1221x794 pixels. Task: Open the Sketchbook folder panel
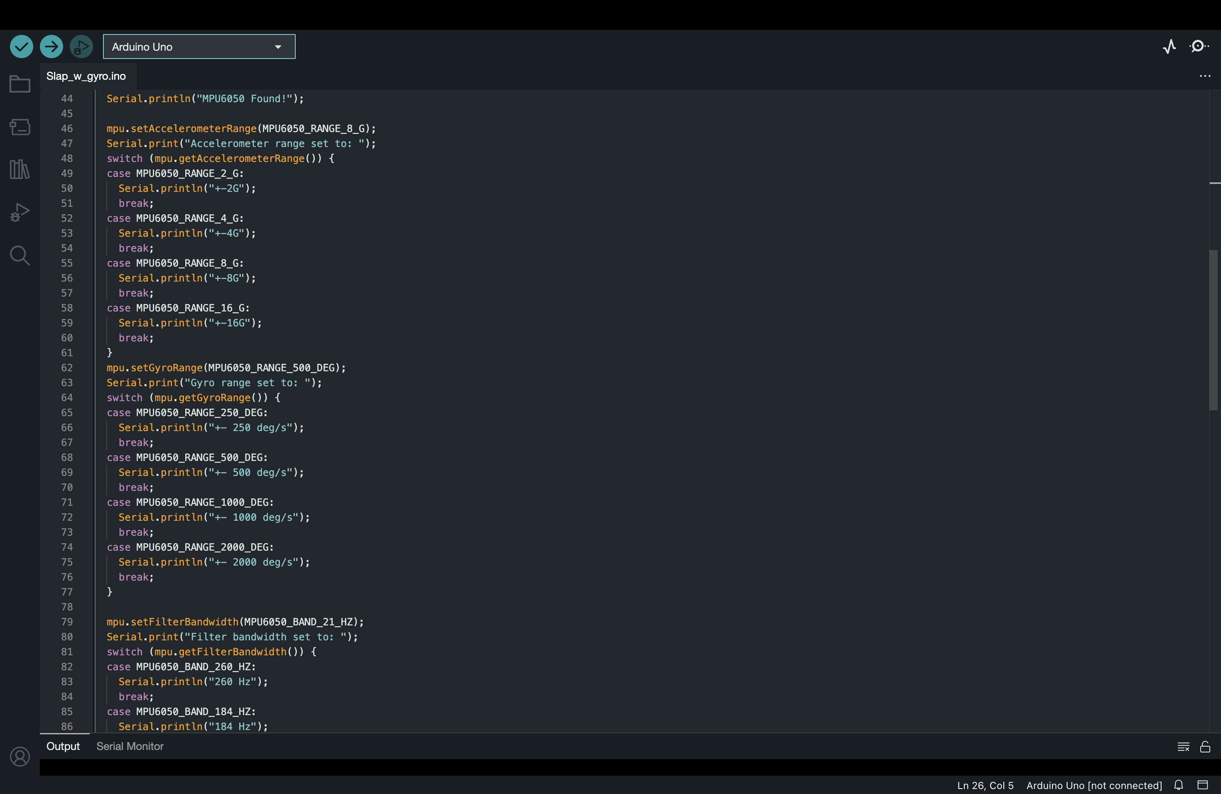click(x=20, y=84)
